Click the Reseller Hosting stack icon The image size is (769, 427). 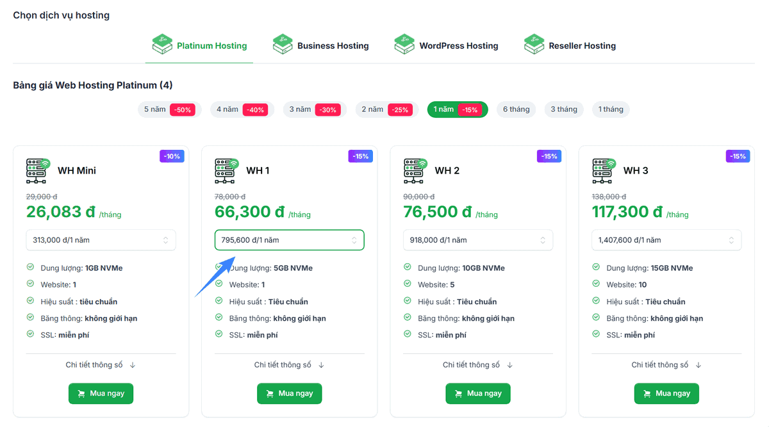click(534, 45)
